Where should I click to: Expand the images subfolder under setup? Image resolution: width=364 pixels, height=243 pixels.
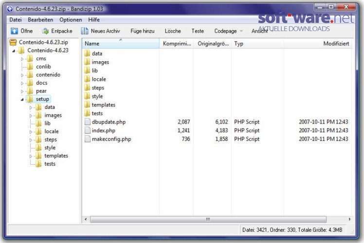pos(31,116)
